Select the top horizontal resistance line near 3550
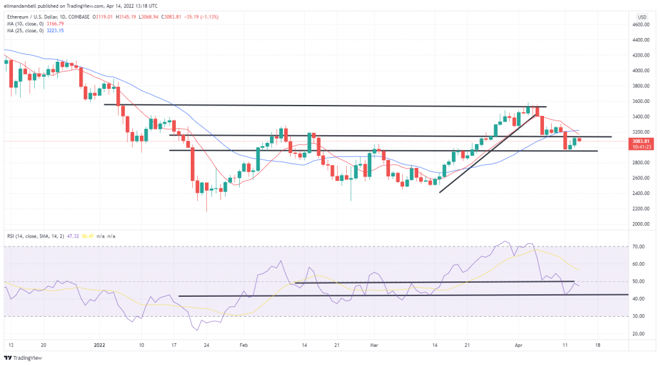Viewport: 660px width, 365px height. [325, 106]
